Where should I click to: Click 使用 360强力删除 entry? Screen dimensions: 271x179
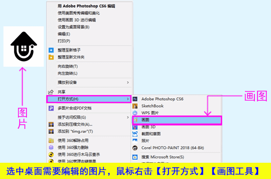(73, 147)
